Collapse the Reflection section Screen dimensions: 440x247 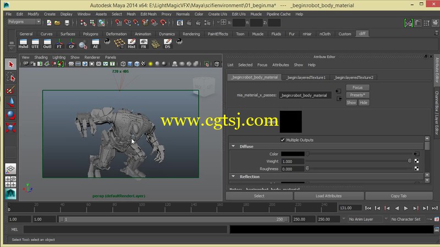(233, 176)
